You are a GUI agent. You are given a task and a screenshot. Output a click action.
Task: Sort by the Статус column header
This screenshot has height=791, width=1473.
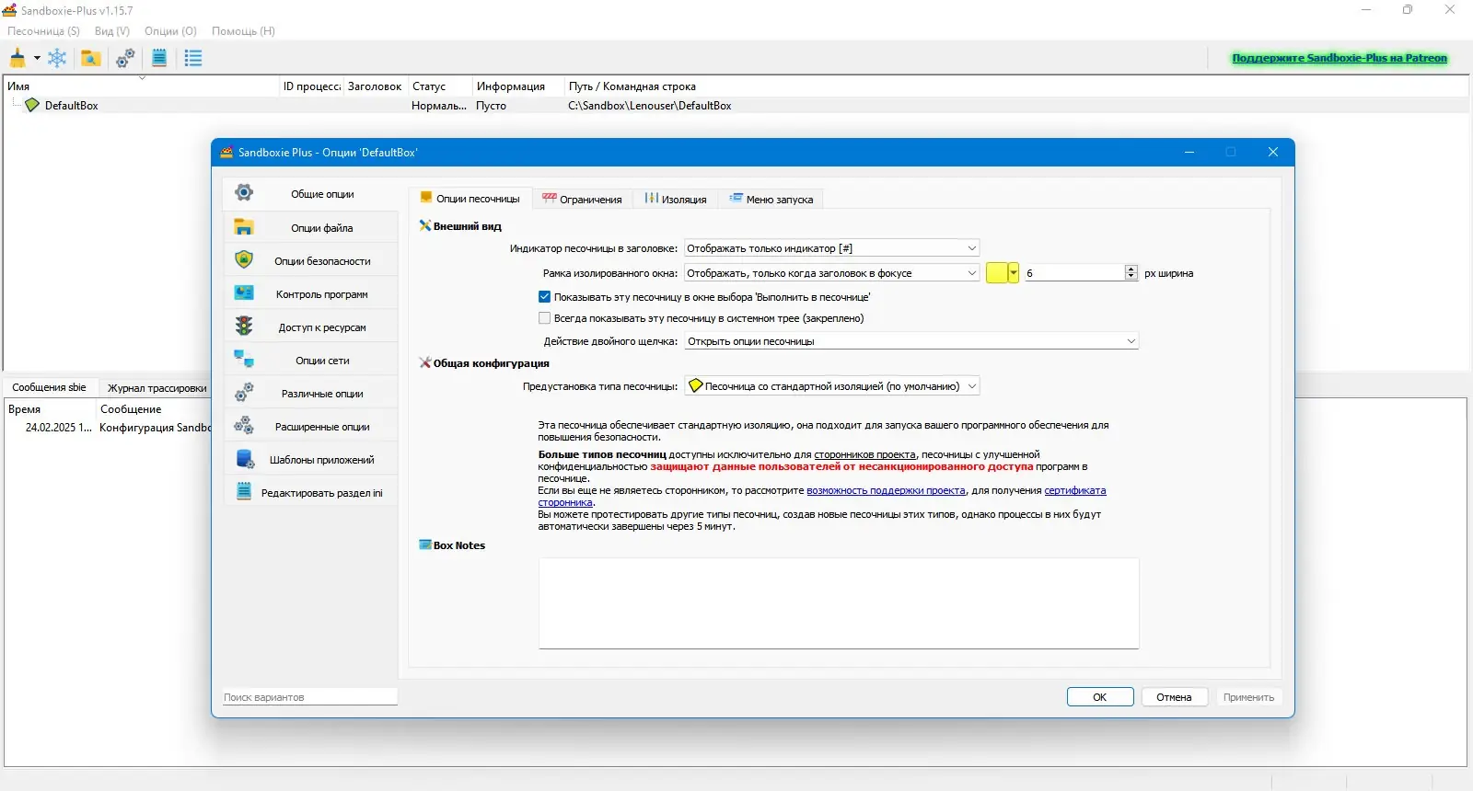click(440, 86)
